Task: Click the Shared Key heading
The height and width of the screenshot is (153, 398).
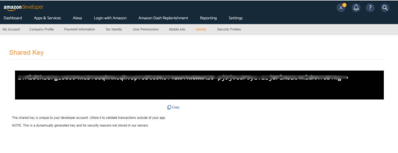Action: [26, 52]
